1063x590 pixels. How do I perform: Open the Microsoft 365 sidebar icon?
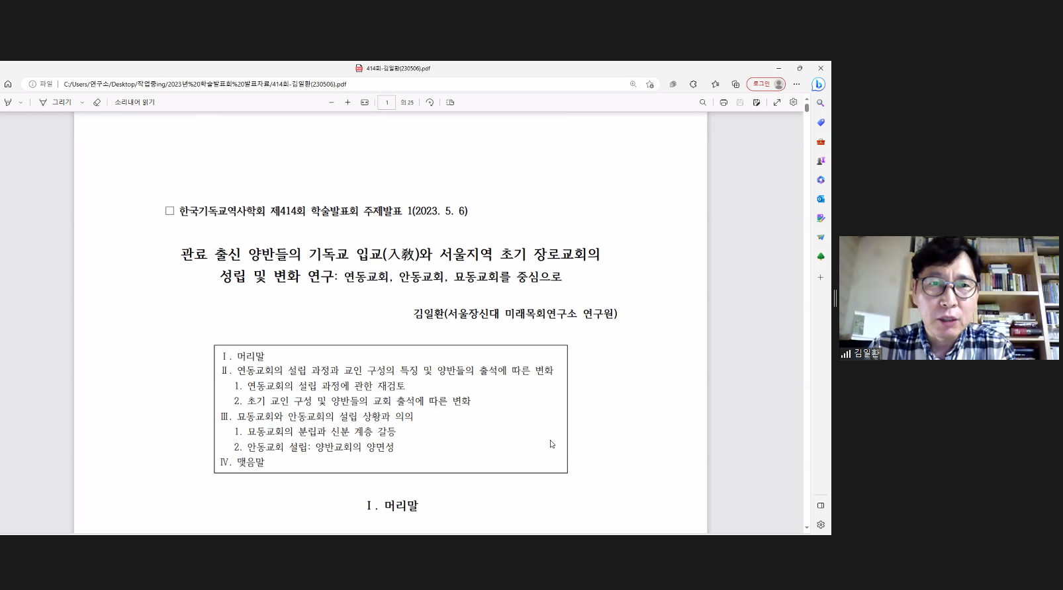tap(821, 180)
